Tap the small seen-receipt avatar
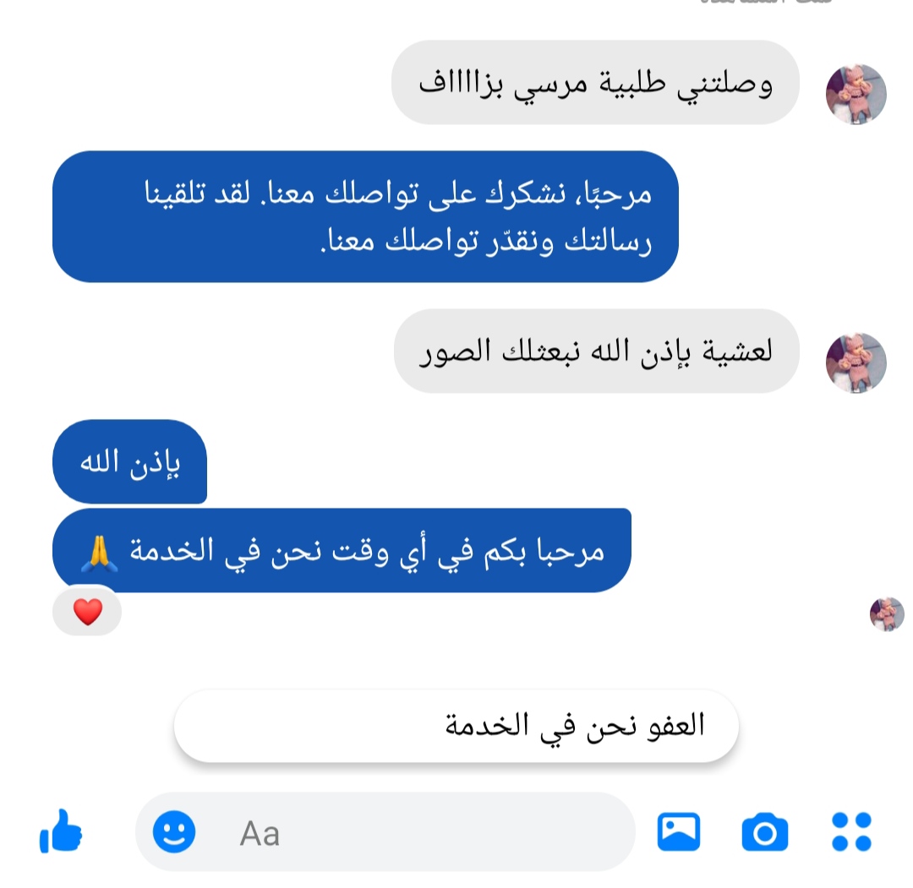Viewport: 913px width, 888px height. 886,614
